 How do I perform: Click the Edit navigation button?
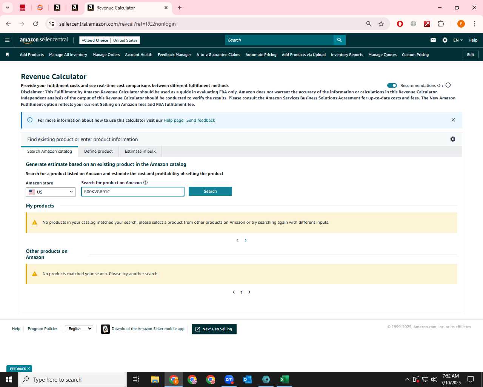[471, 54]
